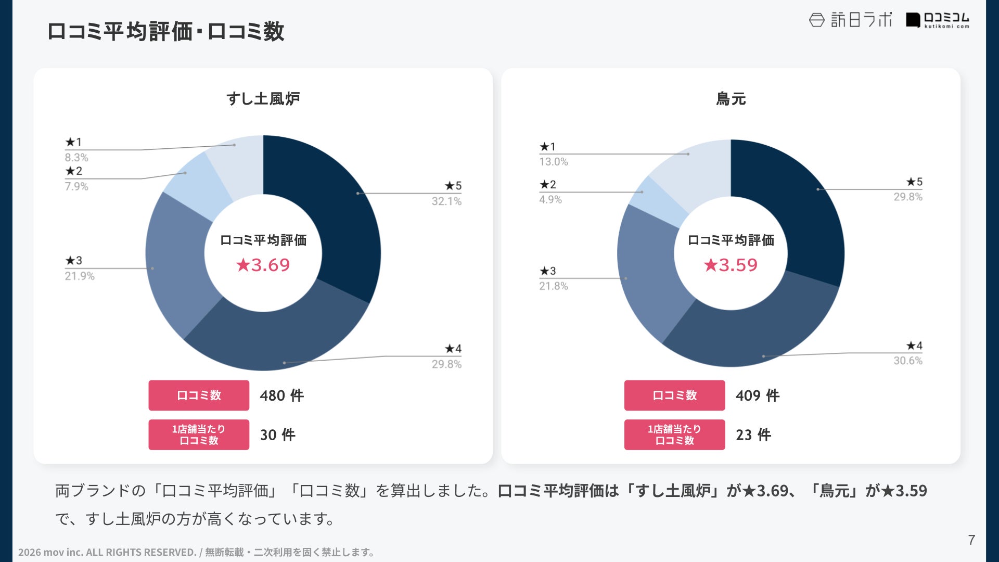The image size is (999, 562).
Task: Select the ★2 4.9% label of 鳥元
Action: (x=550, y=192)
